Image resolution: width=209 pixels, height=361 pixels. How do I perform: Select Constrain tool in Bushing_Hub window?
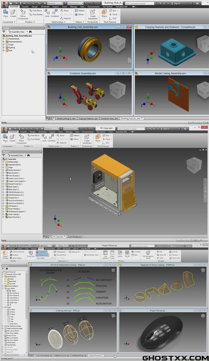(55, 13)
